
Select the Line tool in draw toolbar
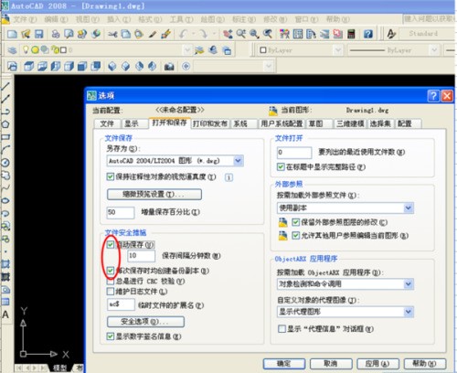(x=5, y=87)
